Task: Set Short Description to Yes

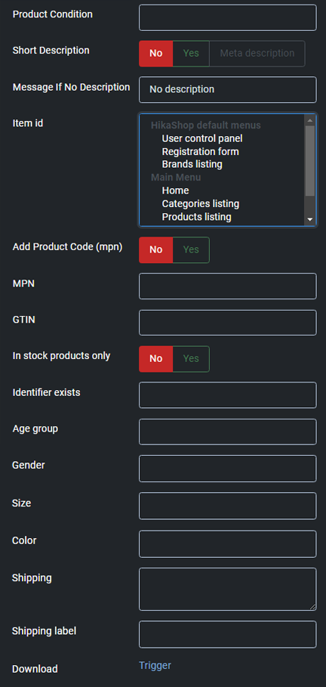Action: [x=191, y=54]
